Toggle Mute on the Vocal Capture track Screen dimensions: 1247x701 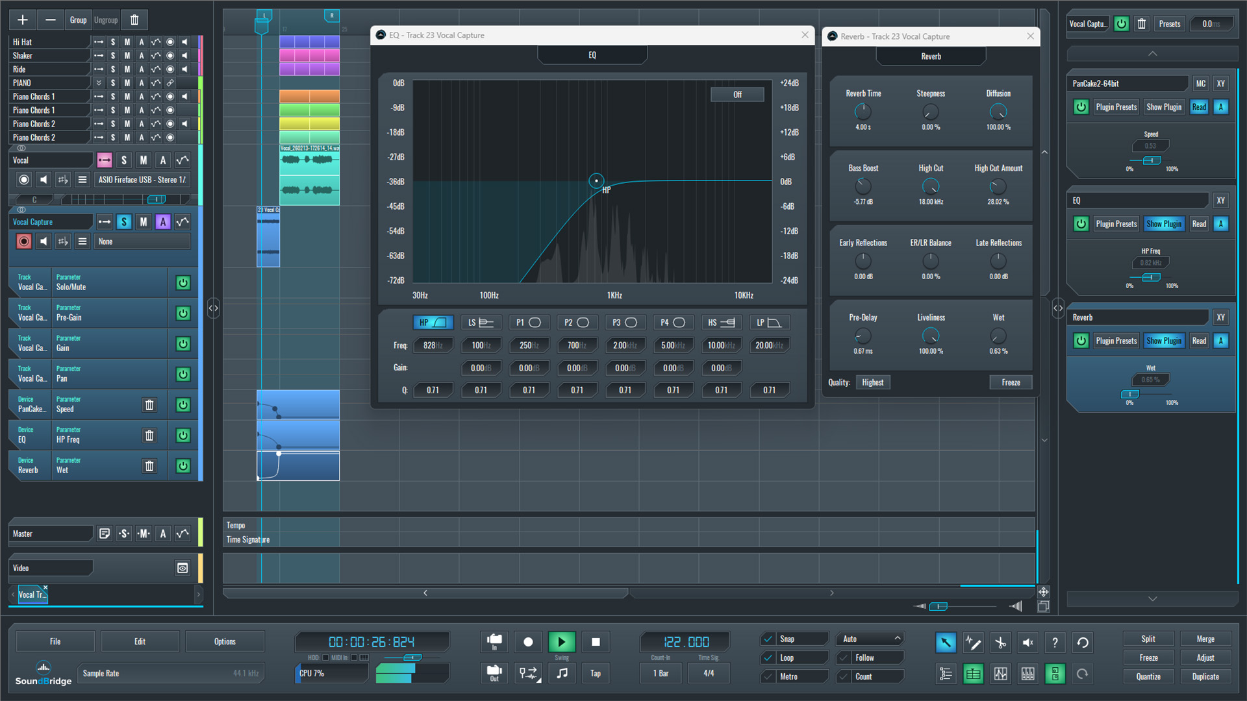144,222
